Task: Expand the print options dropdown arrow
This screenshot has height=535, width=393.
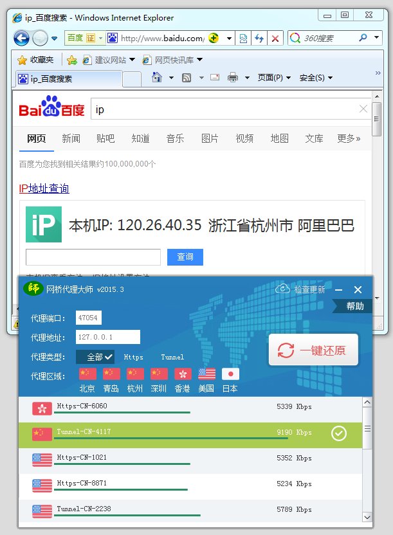Action: (x=247, y=78)
